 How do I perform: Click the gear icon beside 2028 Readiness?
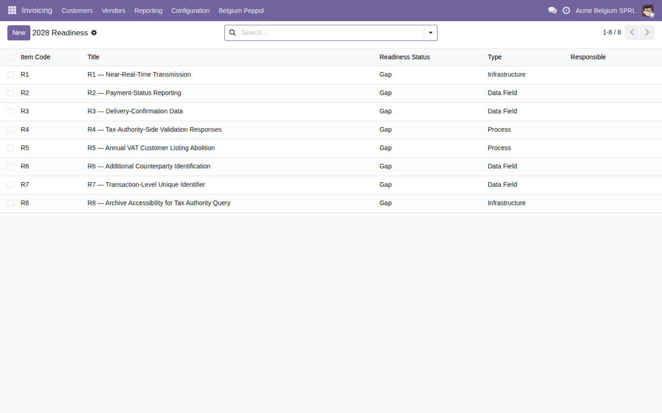click(94, 33)
